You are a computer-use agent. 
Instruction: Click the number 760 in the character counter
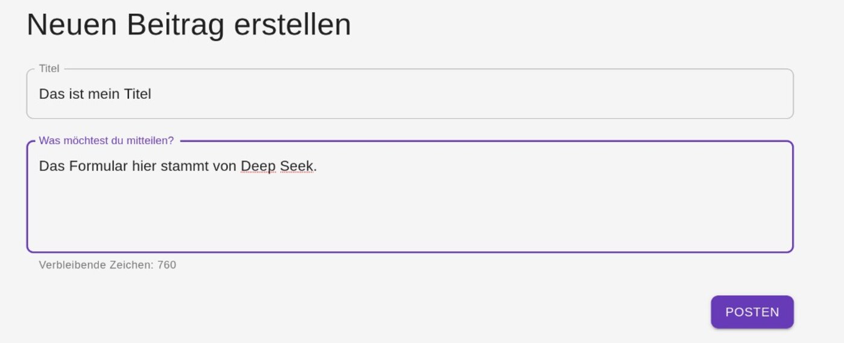click(167, 265)
